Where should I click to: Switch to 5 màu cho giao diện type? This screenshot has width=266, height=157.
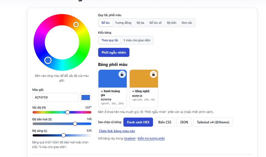click(x=137, y=40)
